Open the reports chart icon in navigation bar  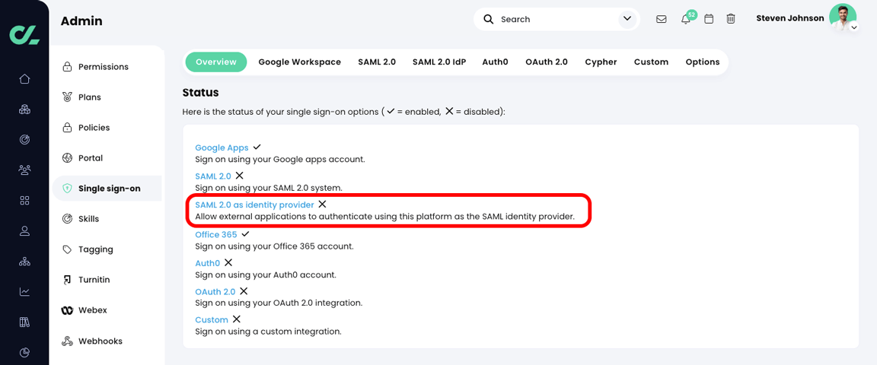(24, 292)
